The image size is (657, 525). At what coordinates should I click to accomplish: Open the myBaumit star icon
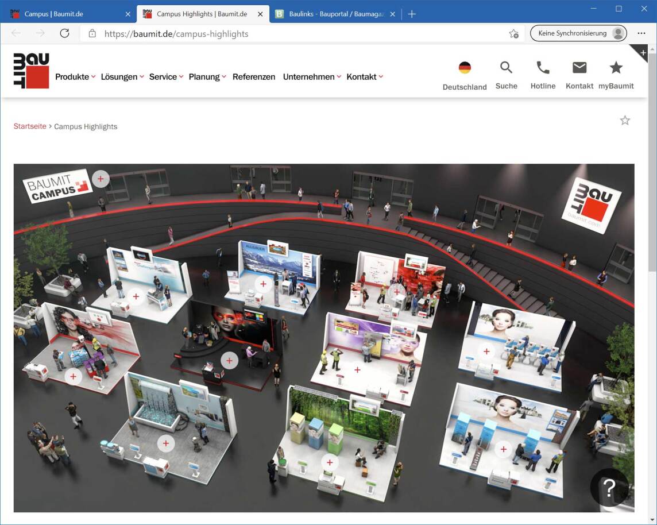pos(616,67)
